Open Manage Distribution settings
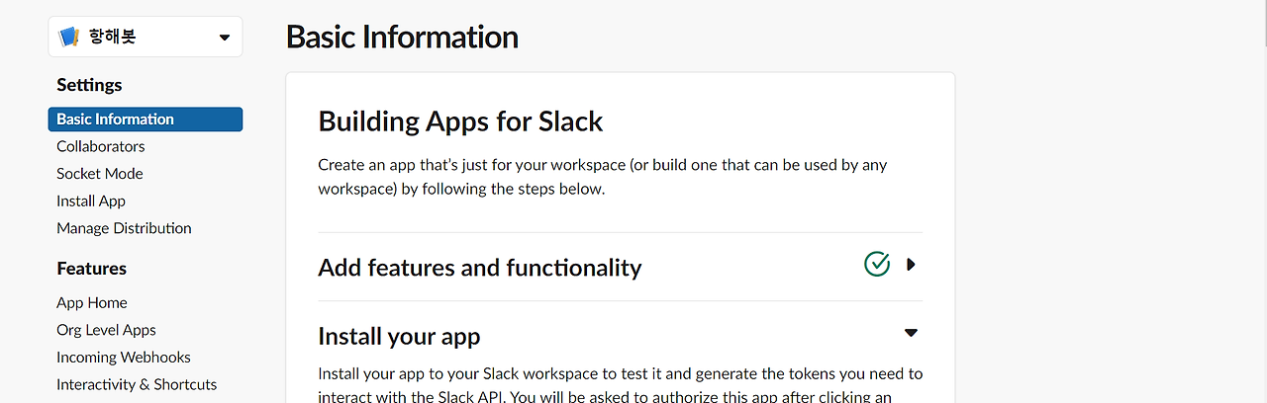 pyautogui.click(x=124, y=228)
